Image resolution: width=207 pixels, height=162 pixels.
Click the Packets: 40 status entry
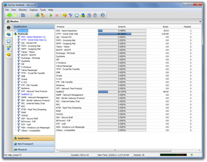(x=139, y=155)
